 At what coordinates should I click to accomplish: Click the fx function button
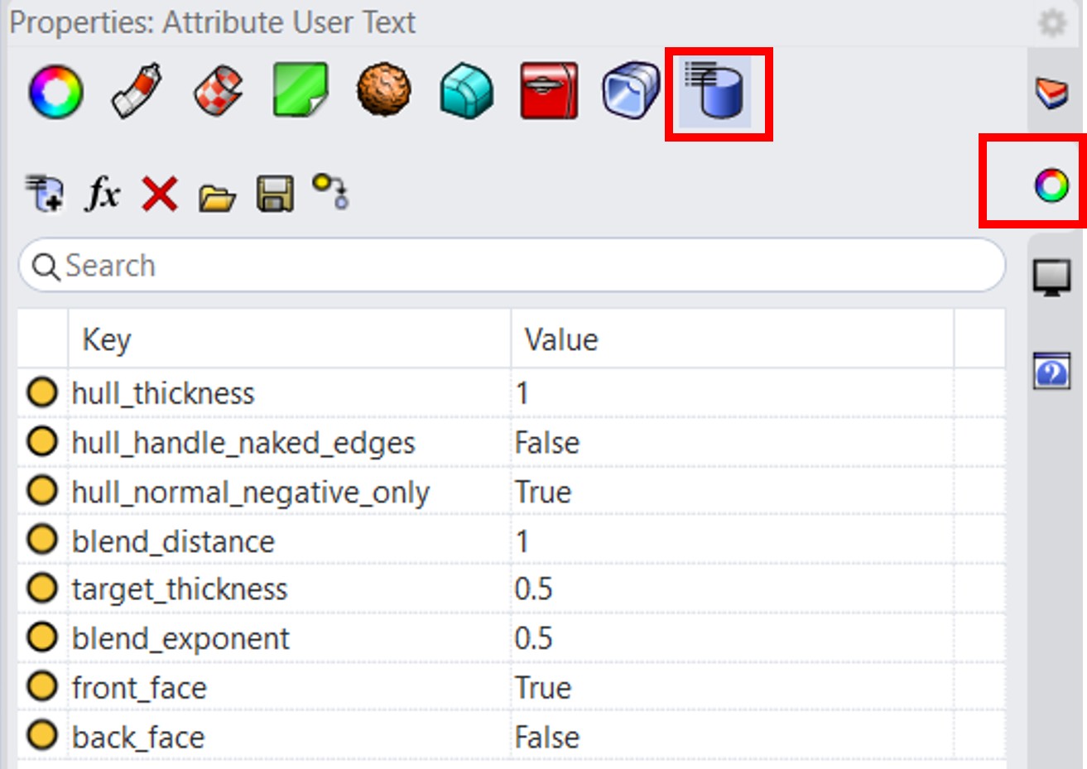(x=103, y=194)
